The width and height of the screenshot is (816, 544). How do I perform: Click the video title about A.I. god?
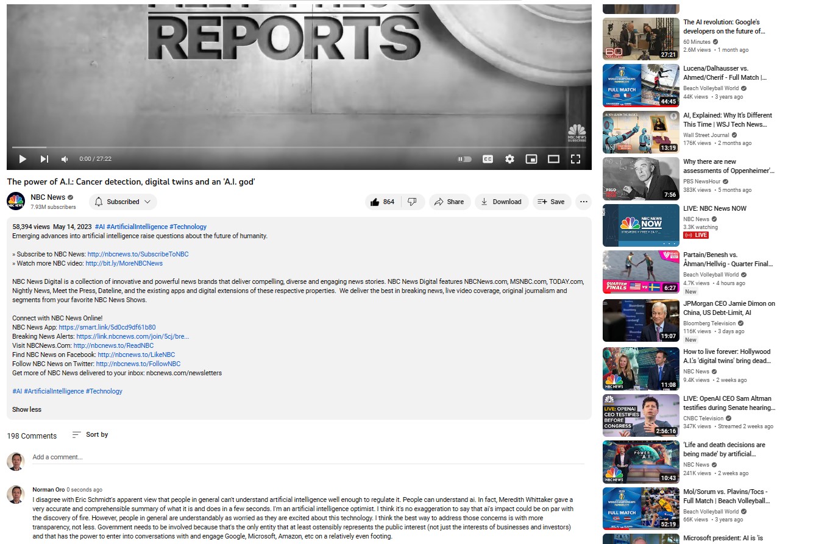(131, 182)
